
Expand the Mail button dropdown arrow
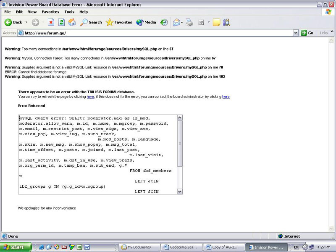coord(182,22)
